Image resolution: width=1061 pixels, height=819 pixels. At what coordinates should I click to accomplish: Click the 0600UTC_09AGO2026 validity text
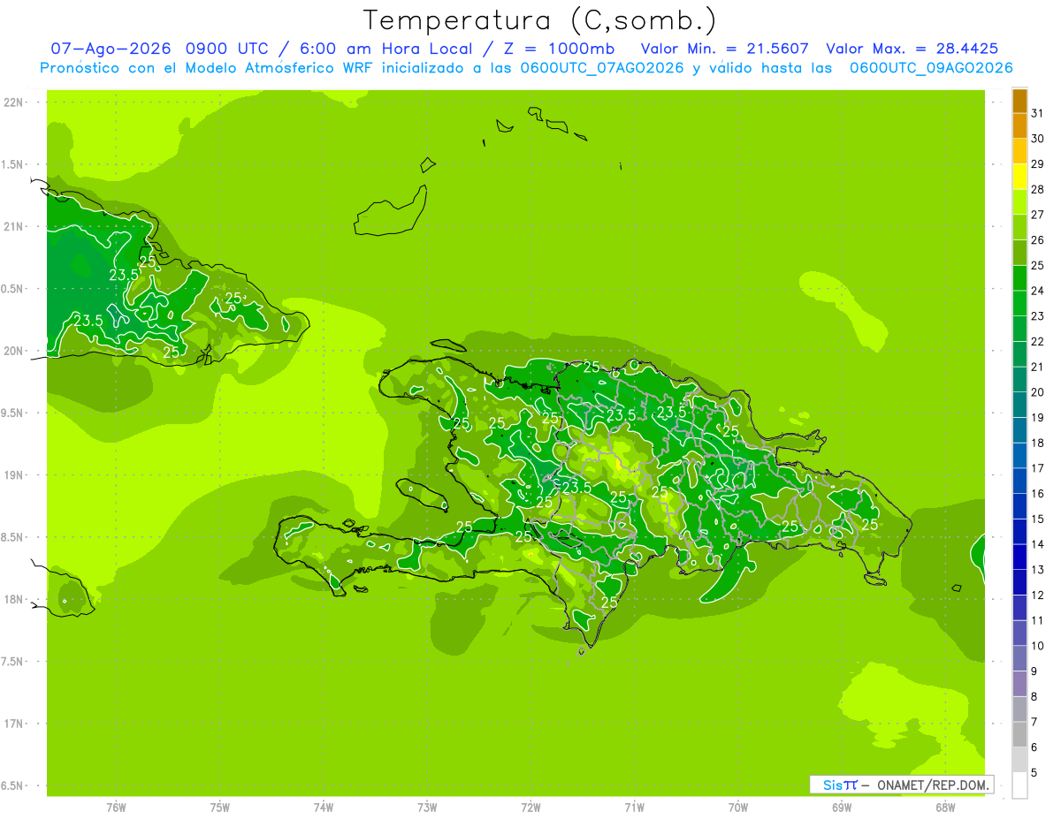click(931, 68)
